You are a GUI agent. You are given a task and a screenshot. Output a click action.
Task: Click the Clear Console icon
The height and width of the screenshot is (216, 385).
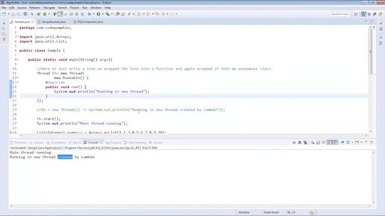[x=313, y=142]
